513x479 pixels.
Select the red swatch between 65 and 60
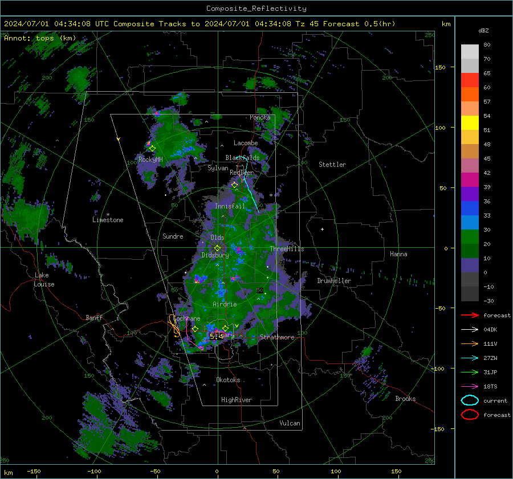click(x=470, y=80)
